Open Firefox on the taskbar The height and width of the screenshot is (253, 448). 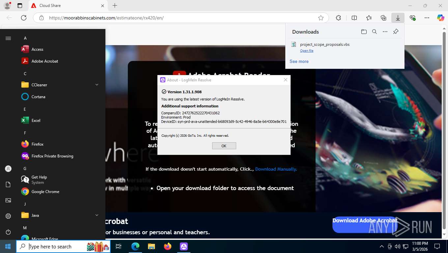pyautogui.click(x=168, y=246)
